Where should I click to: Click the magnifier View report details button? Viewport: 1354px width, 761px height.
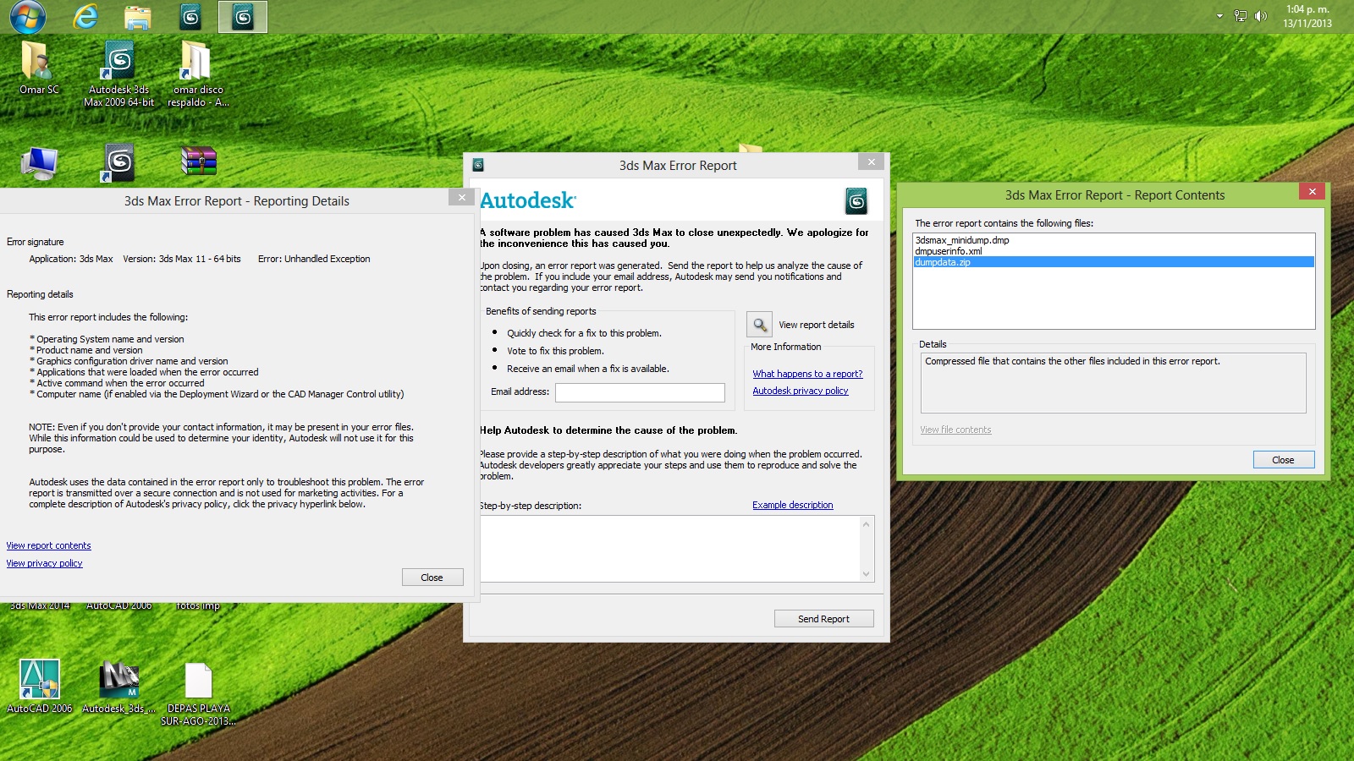coord(760,325)
